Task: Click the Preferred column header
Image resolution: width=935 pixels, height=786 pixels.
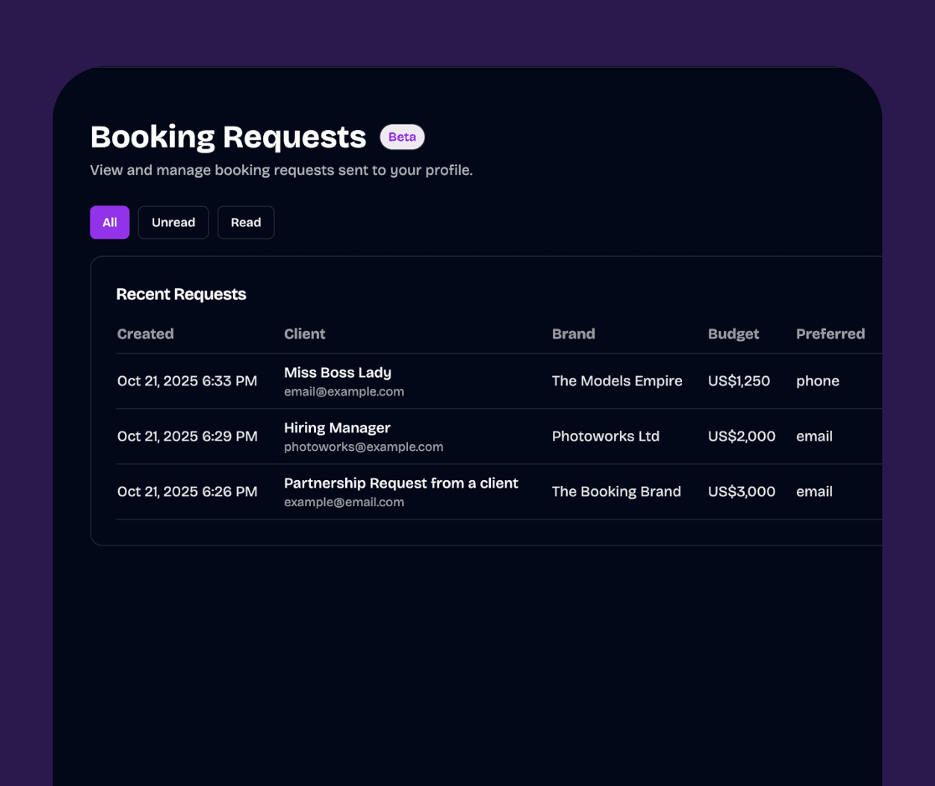Action: [x=830, y=334]
